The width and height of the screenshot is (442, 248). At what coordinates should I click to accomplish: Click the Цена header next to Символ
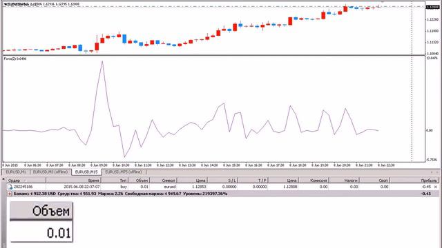coord(192,180)
